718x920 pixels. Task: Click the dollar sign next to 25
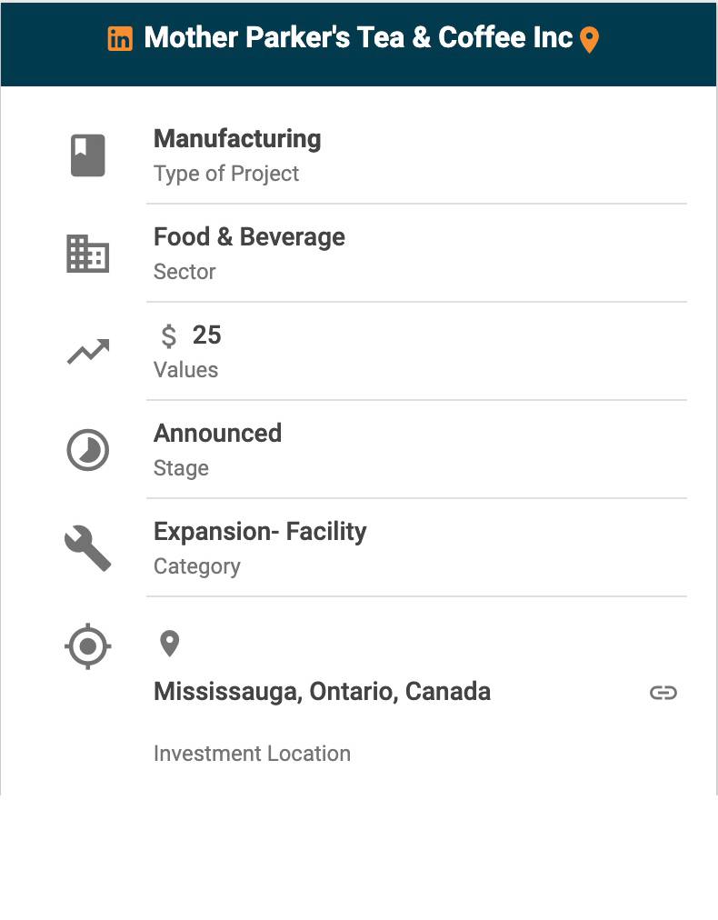(x=169, y=336)
